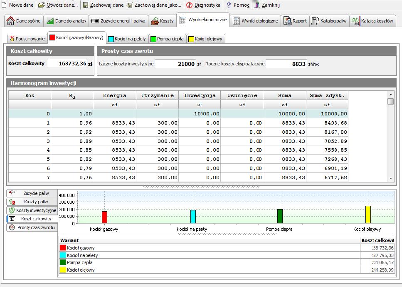Click battery icon on Zużycie energii tab

coord(95,21)
